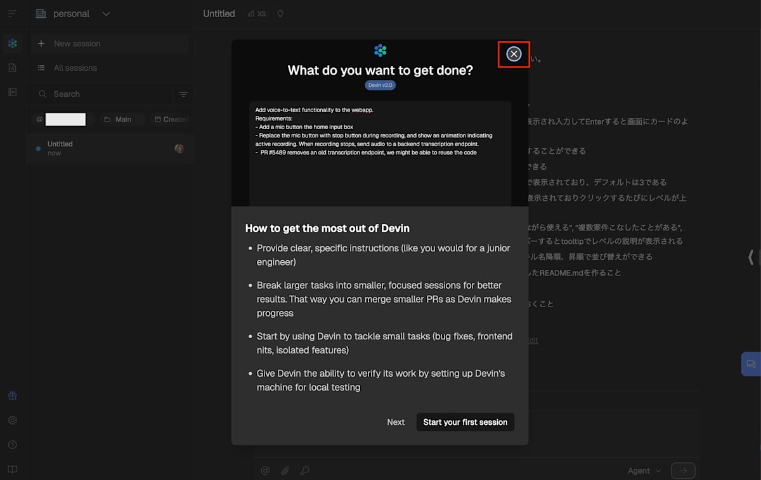Toggle the user filter chip
This screenshot has height=480, width=761.
[x=64, y=119]
